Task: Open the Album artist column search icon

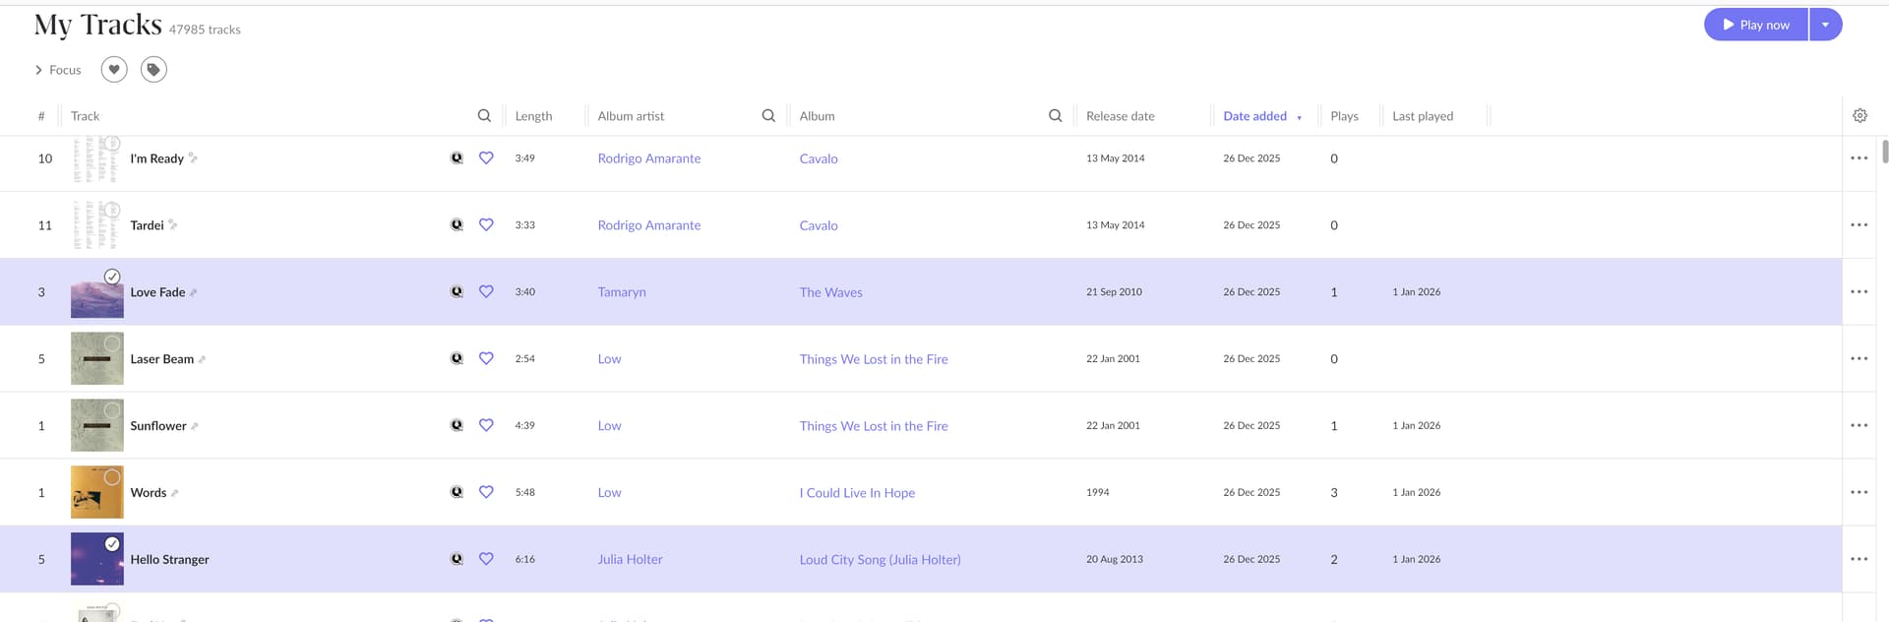Action: (768, 116)
